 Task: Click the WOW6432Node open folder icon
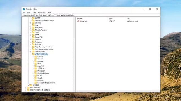click(33, 54)
